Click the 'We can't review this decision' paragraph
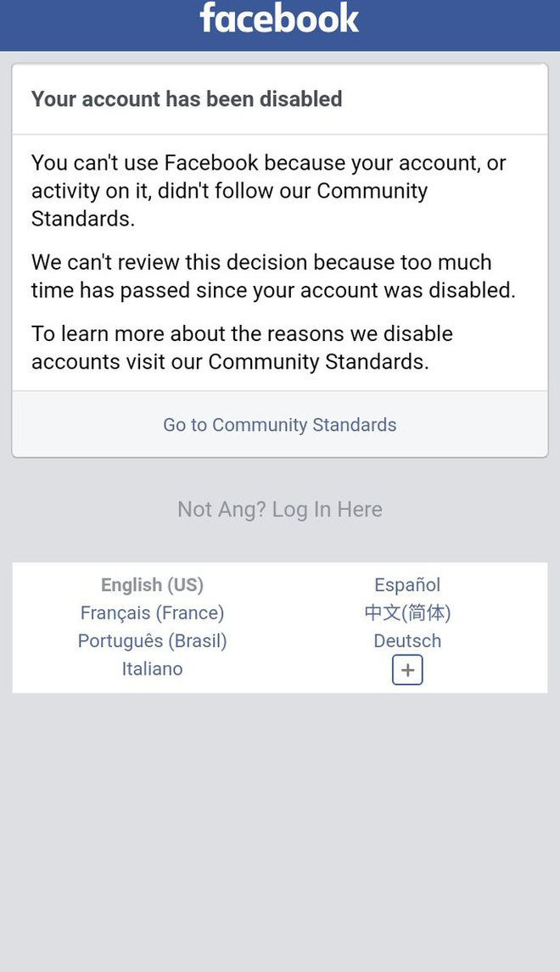 pos(273,276)
